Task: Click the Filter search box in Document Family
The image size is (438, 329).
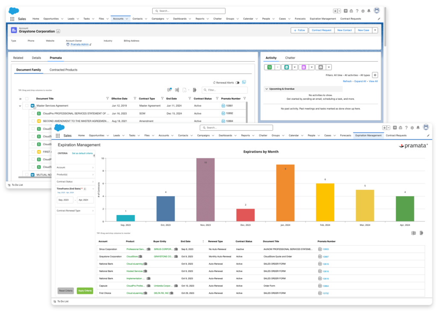Action: (225, 90)
